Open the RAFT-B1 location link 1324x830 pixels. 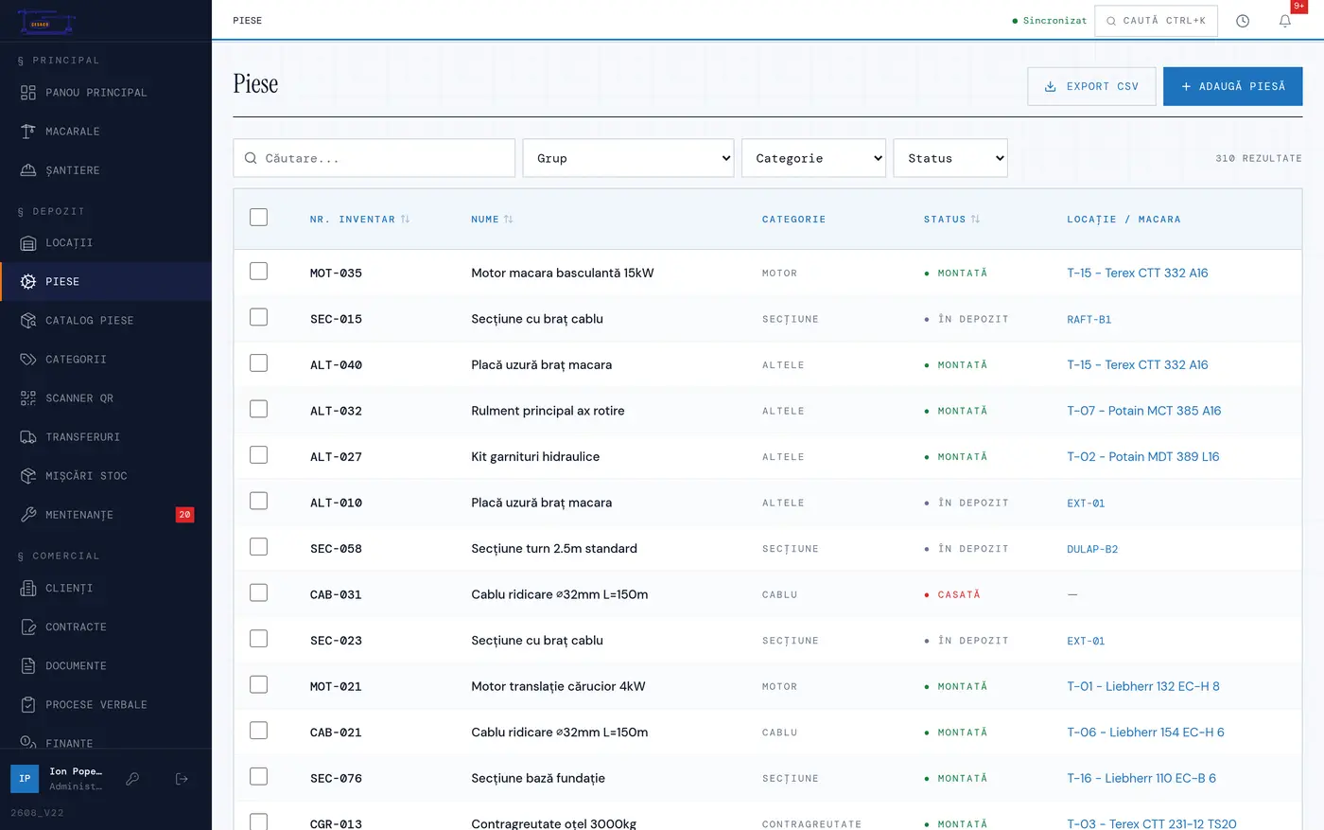click(1089, 320)
